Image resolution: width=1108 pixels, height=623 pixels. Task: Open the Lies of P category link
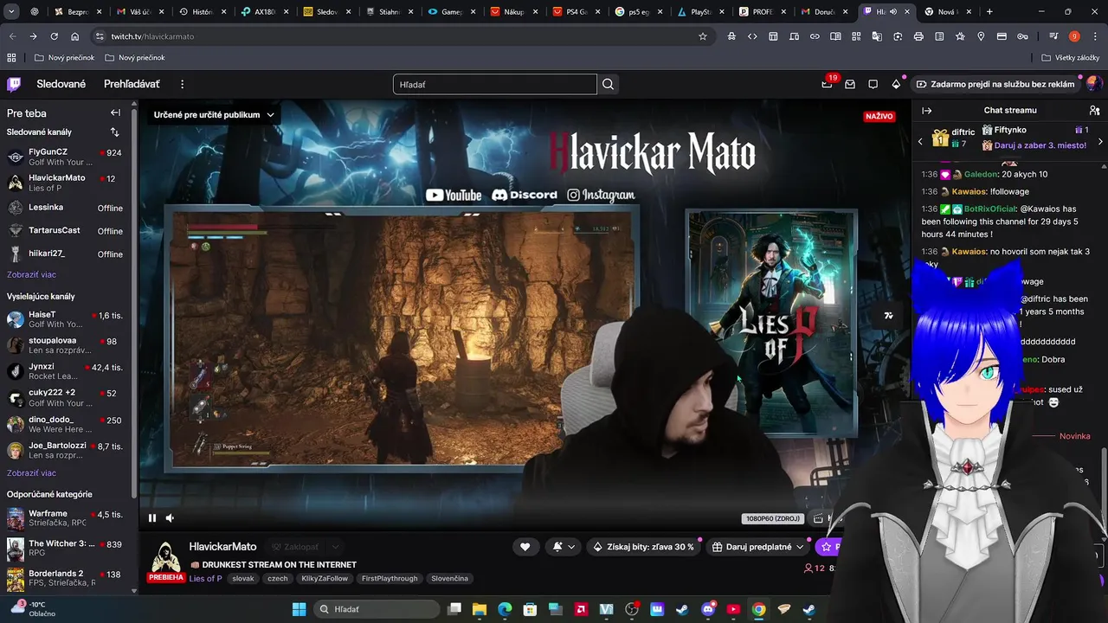pos(205,578)
